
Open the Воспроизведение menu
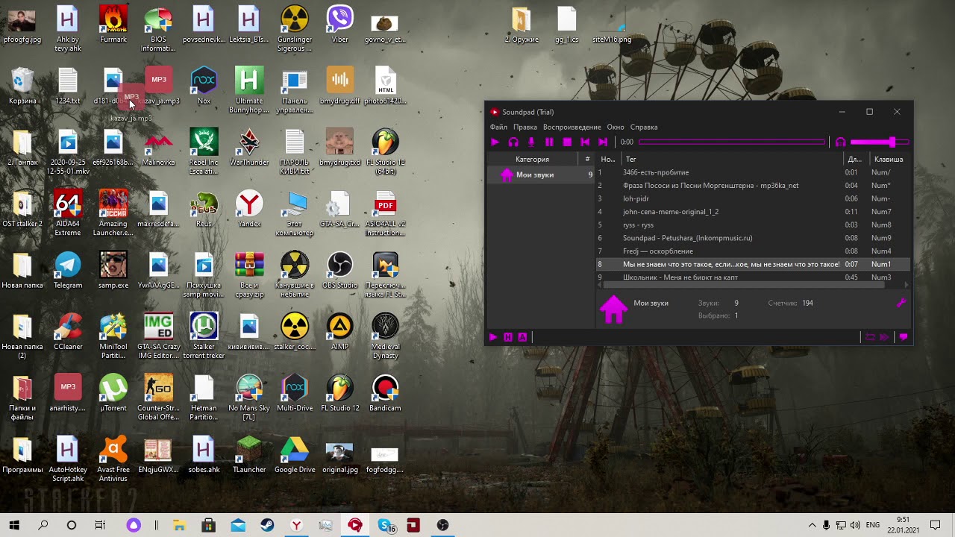[572, 127]
